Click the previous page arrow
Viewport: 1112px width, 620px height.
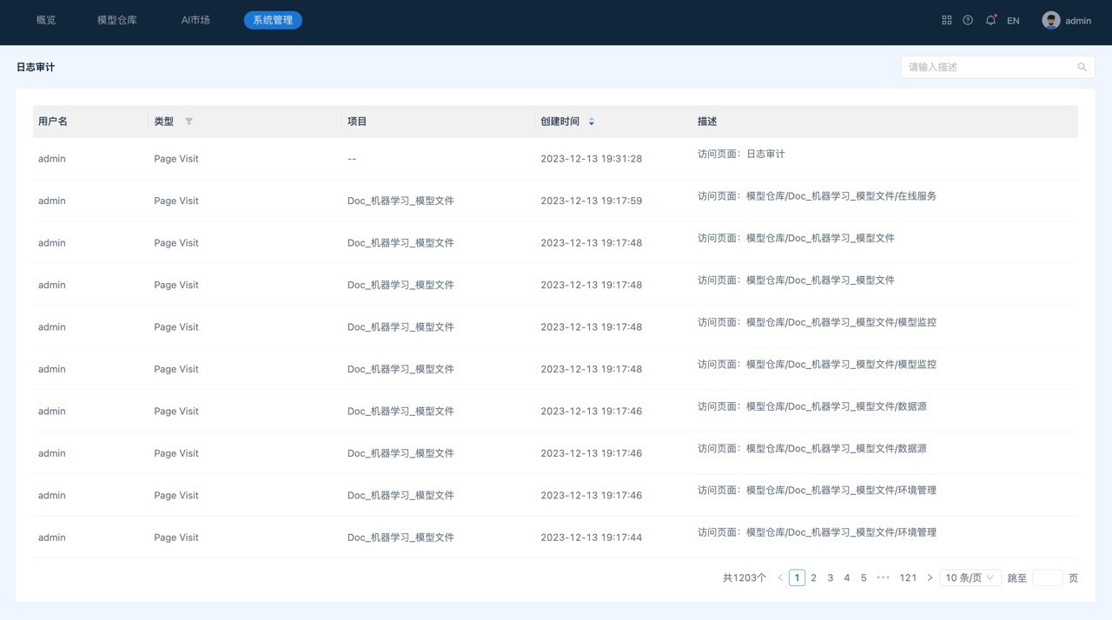[x=780, y=577]
